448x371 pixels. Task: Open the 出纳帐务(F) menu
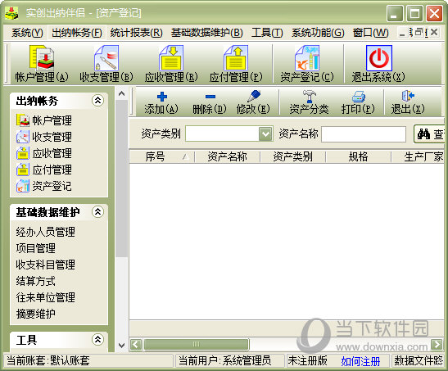77,33
